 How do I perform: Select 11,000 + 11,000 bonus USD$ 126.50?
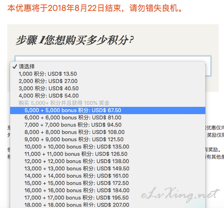pyautogui.click(x=108, y=154)
